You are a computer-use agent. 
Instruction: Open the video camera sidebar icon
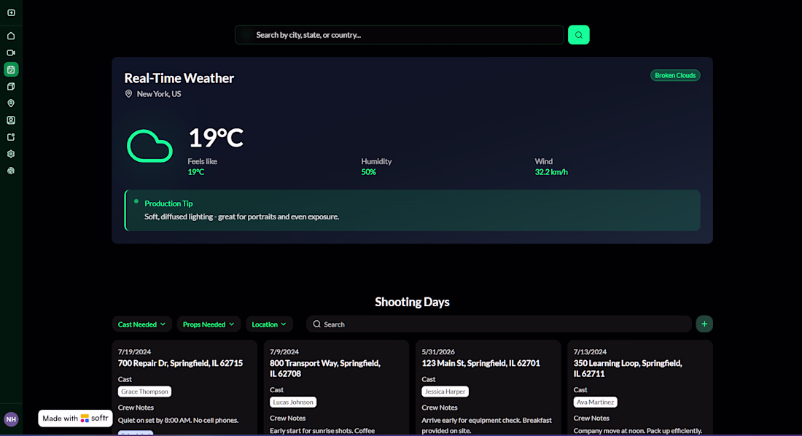point(11,52)
